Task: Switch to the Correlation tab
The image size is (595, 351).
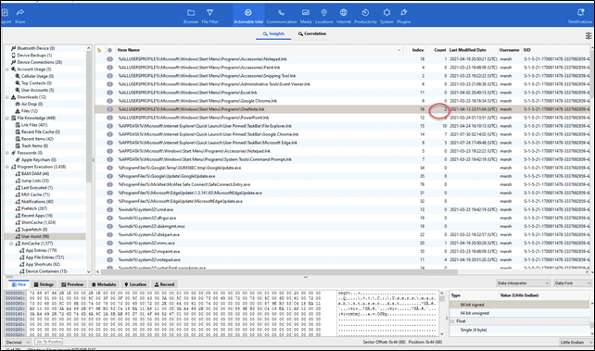Action: click(x=312, y=33)
